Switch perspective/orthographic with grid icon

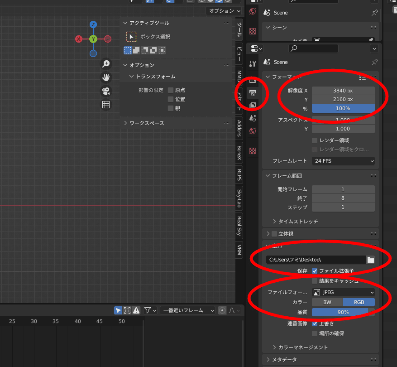pyautogui.click(x=106, y=104)
